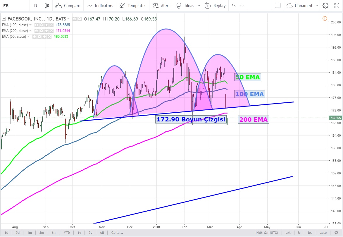Open Compare symbols tool

(68, 6)
